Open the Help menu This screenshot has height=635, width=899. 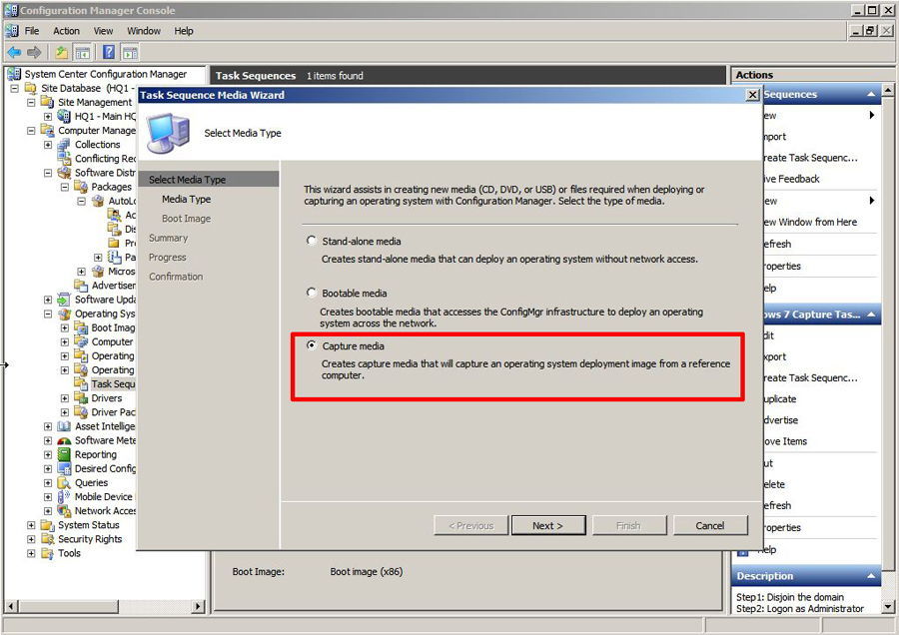click(x=184, y=31)
